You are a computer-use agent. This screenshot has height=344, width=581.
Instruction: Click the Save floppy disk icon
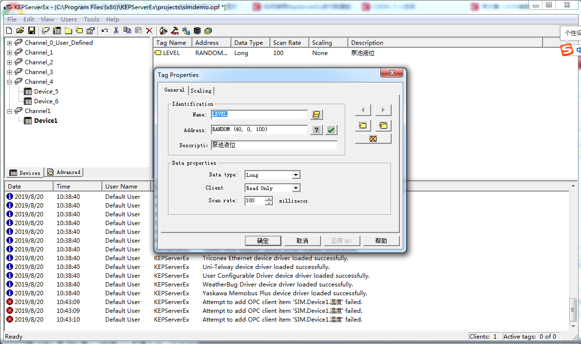pos(32,31)
